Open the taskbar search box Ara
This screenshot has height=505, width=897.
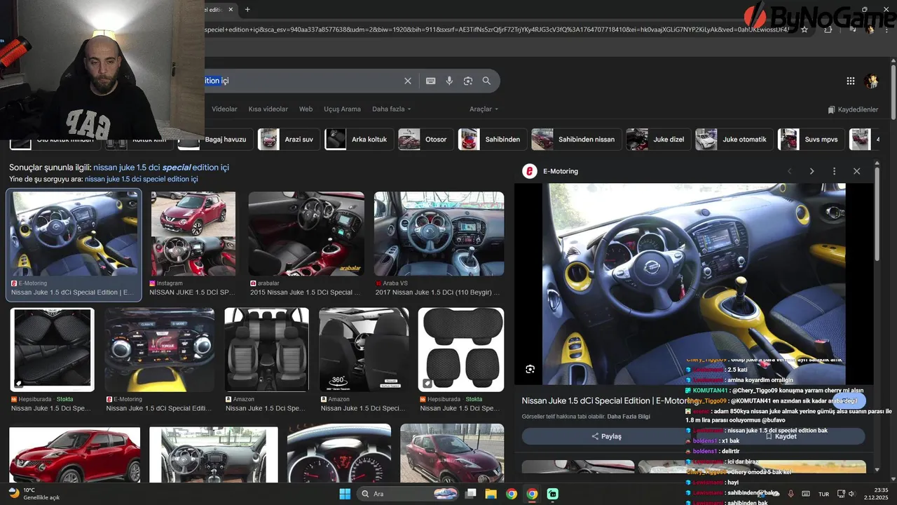coord(409,494)
